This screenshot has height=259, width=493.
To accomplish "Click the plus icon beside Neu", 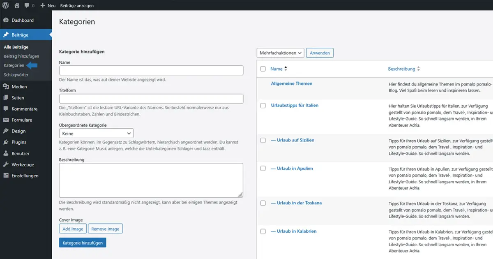I will pos(43,6).
